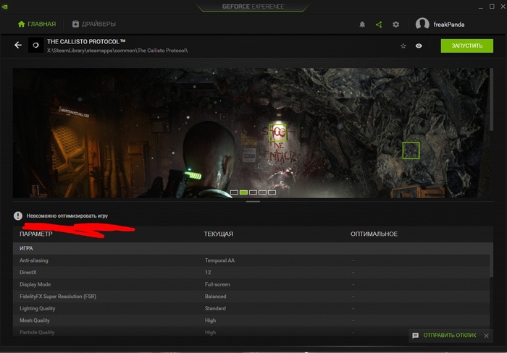
Task: Click the ТЕКУЩАЯ column header
Action: tap(218, 234)
